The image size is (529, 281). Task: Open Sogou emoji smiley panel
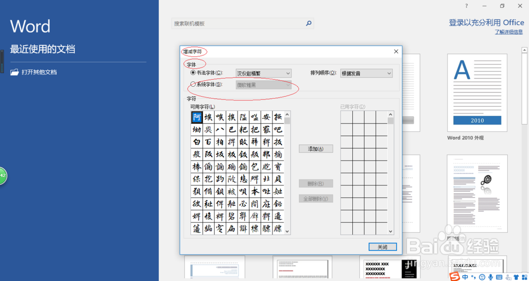point(482,277)
